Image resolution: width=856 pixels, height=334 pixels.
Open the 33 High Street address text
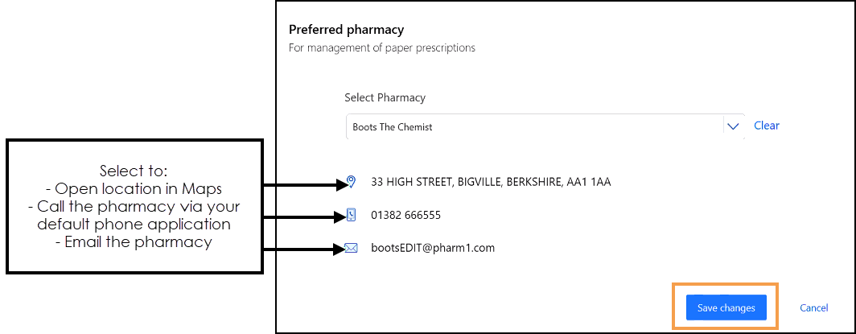[491, 182]
